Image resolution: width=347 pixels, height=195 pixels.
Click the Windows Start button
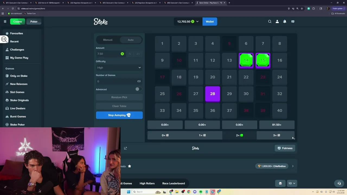pos(128,192)
